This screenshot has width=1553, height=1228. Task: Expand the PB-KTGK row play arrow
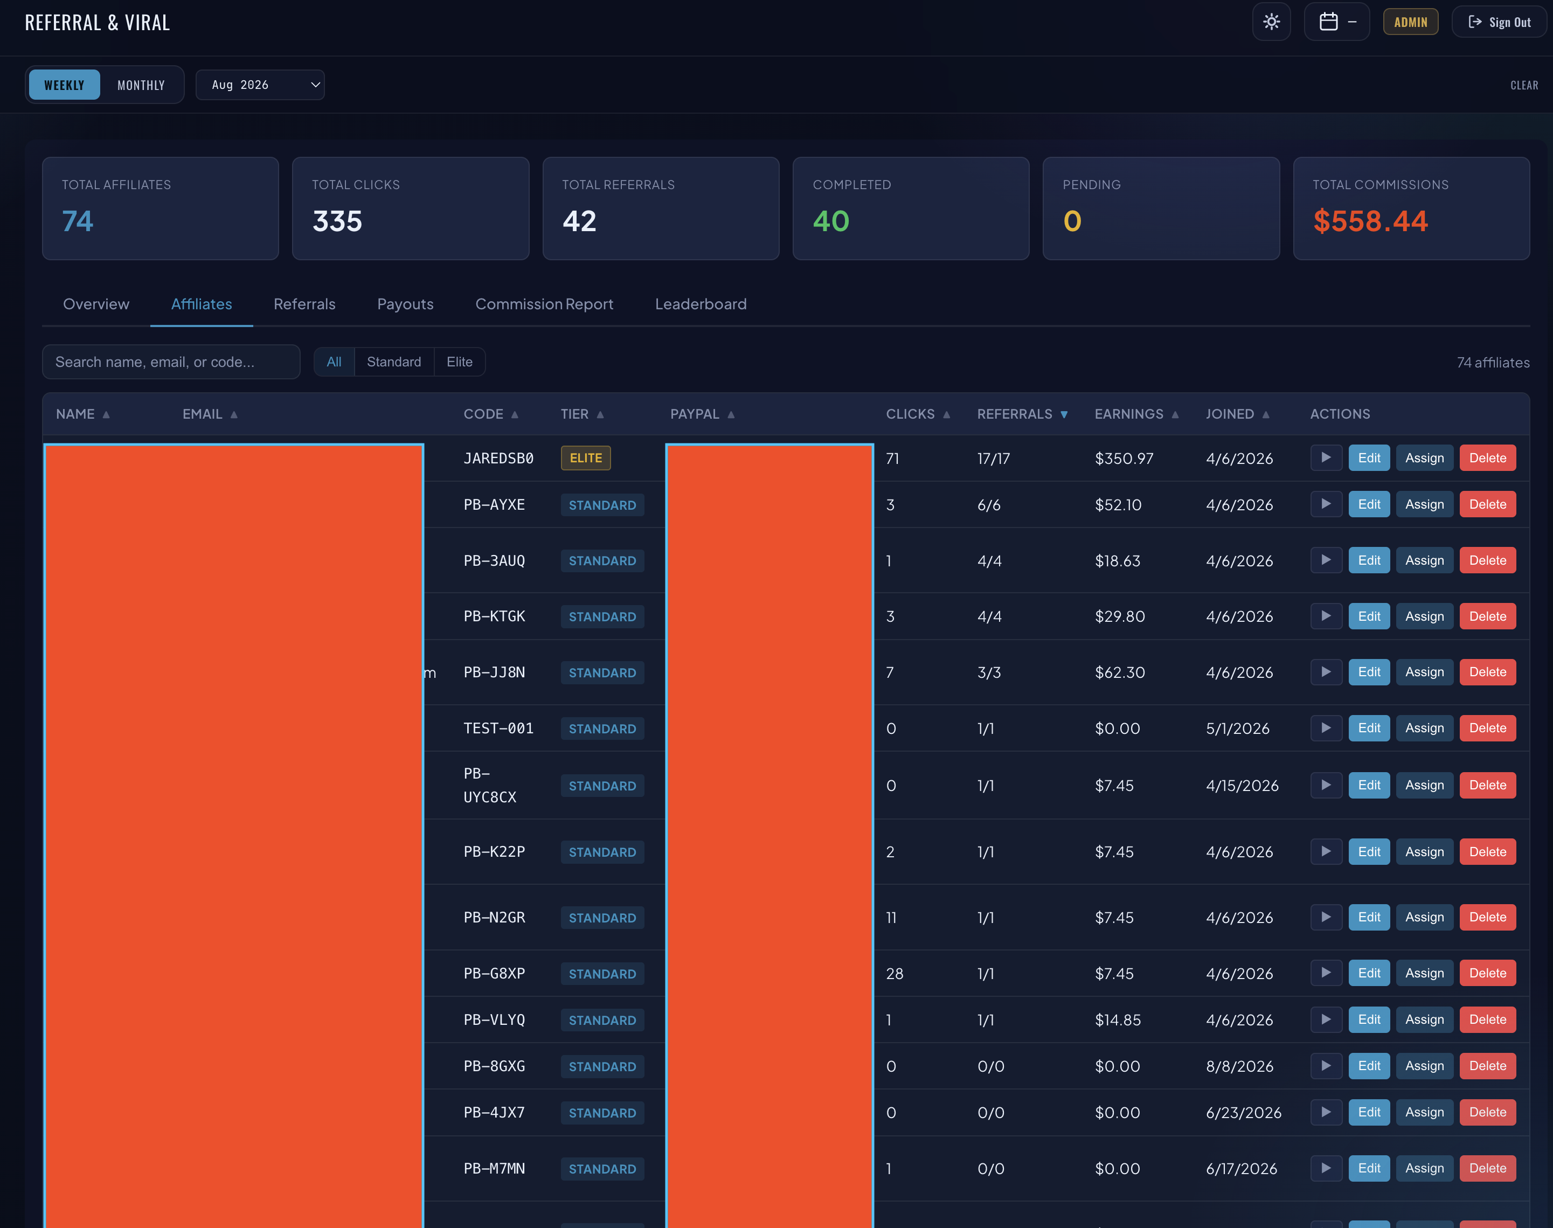pos(1326,616)
